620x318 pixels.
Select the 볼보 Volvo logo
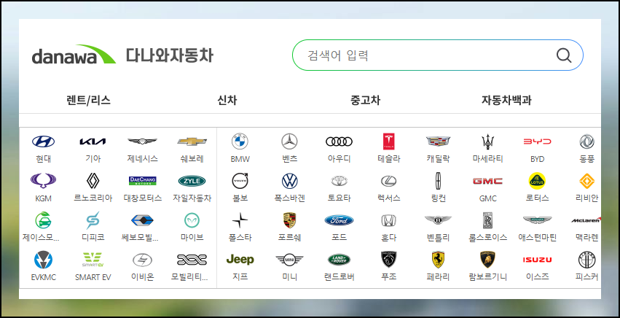(240, 181)
